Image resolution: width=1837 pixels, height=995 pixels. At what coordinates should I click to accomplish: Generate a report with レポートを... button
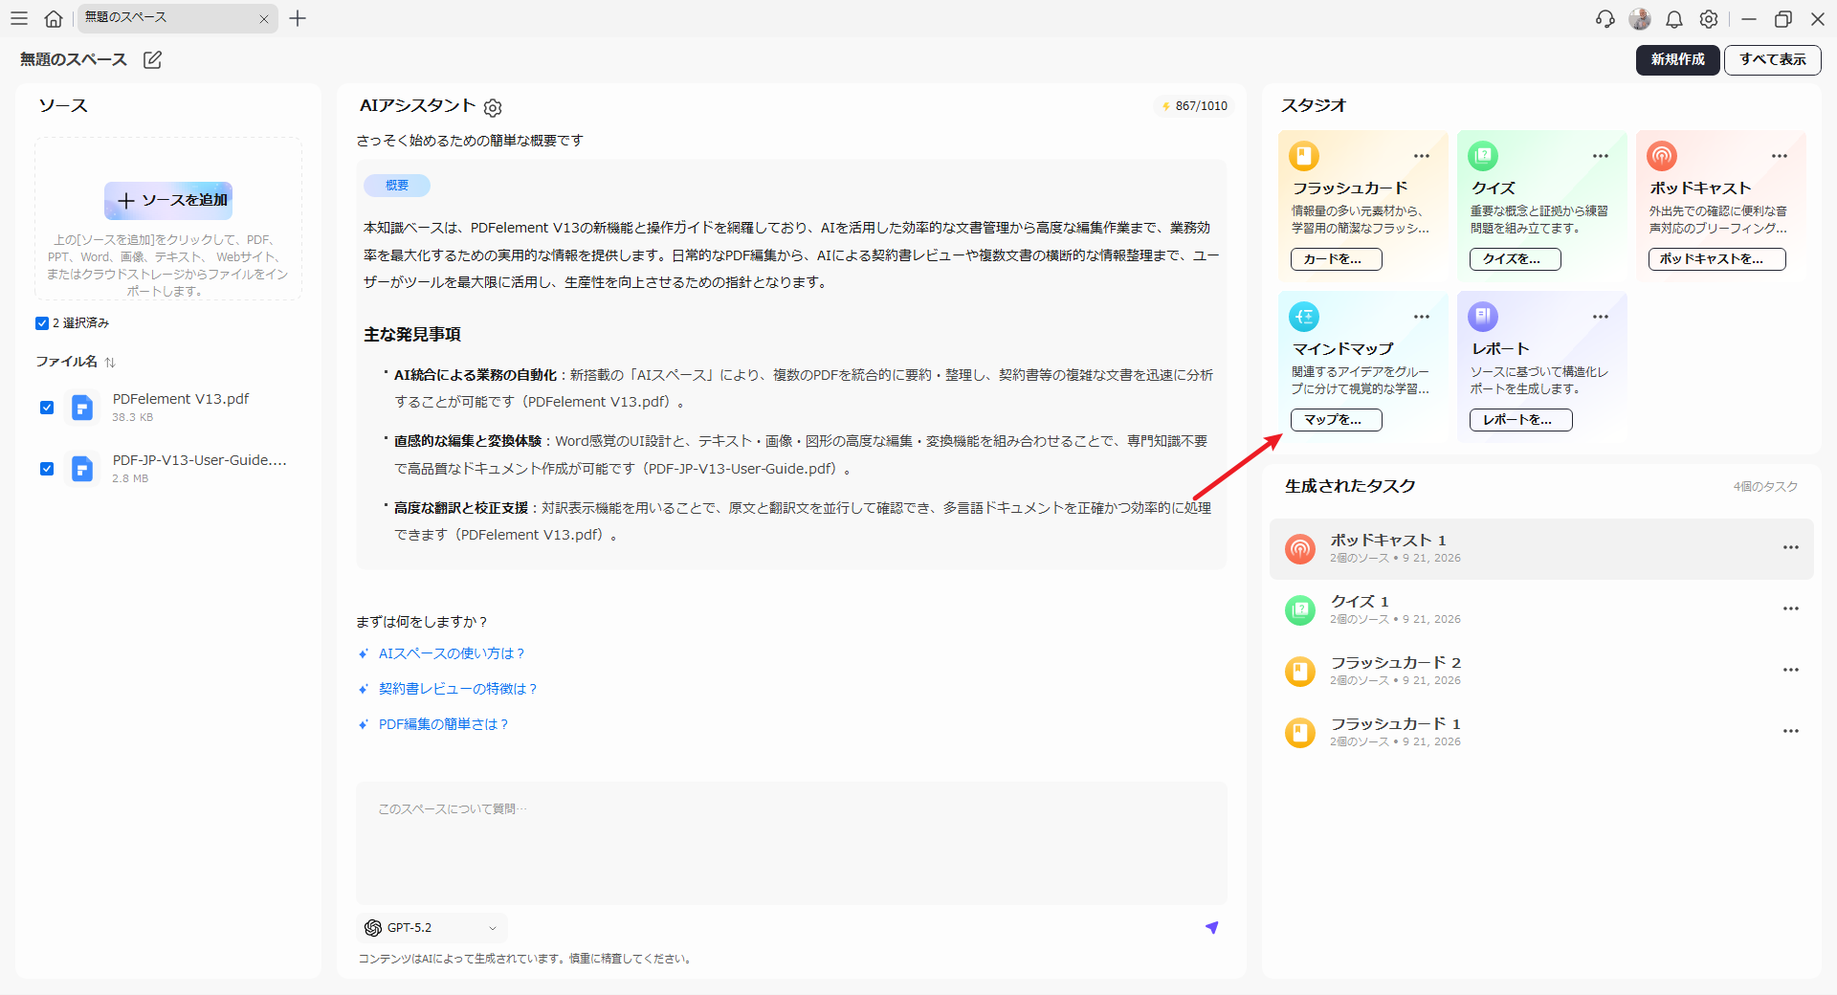1520,420
